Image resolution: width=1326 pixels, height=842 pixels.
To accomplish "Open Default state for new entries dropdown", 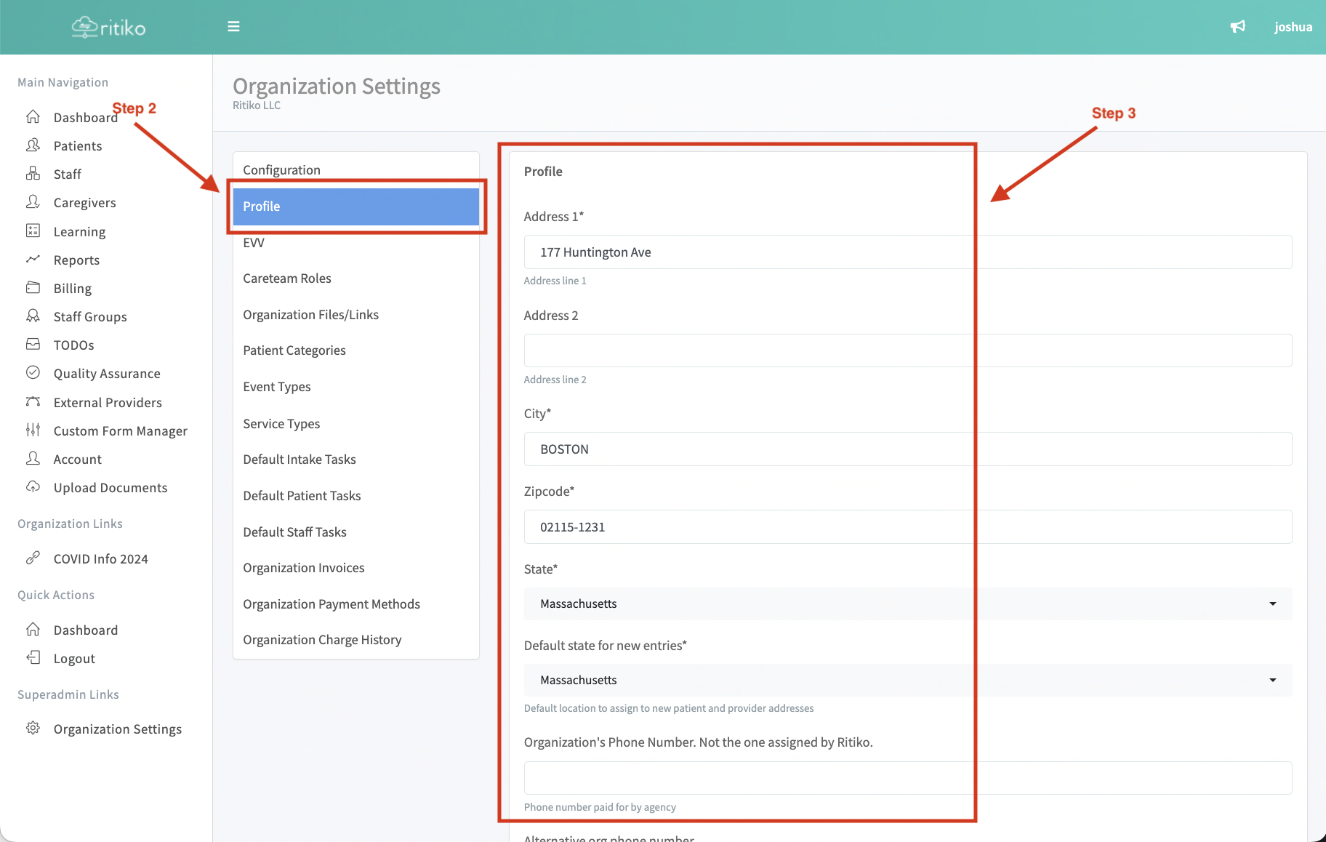I will pos(907,680).
